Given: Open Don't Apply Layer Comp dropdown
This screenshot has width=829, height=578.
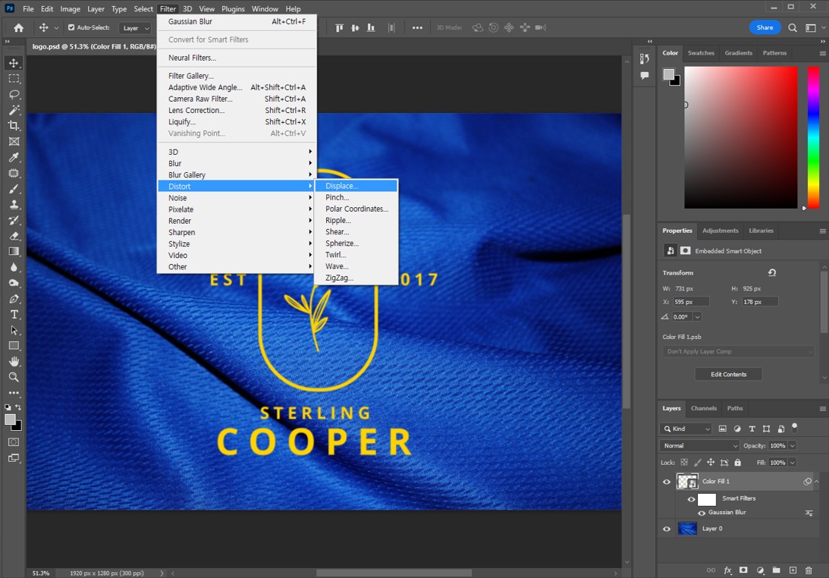Looking at the screenshot, I should coord(738,352).
